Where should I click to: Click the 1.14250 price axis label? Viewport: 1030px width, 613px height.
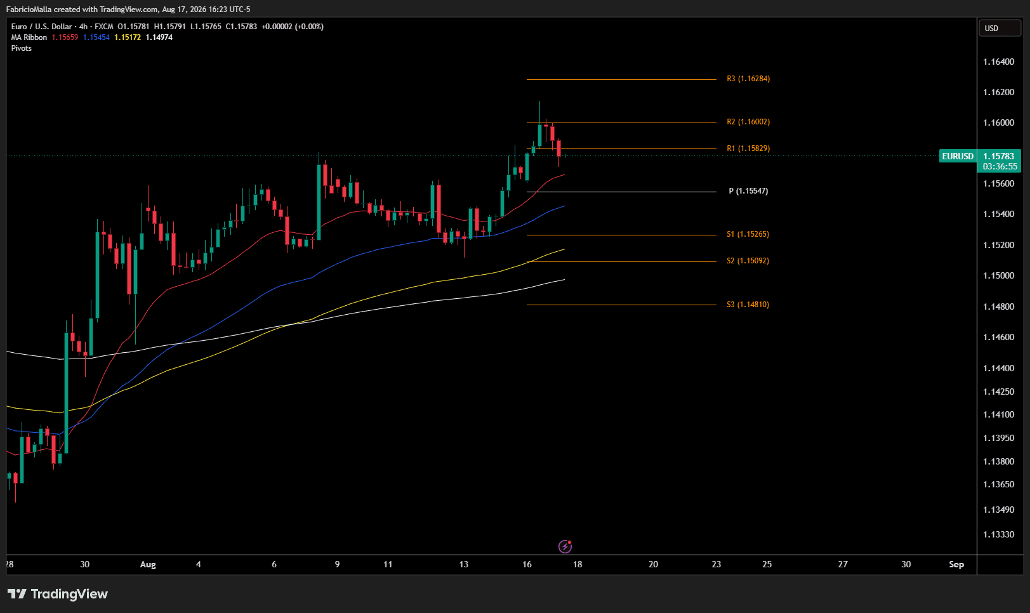click(999, 392)
